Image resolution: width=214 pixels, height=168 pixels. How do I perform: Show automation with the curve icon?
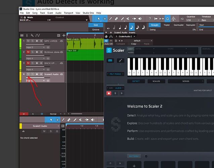pos(38,36)
